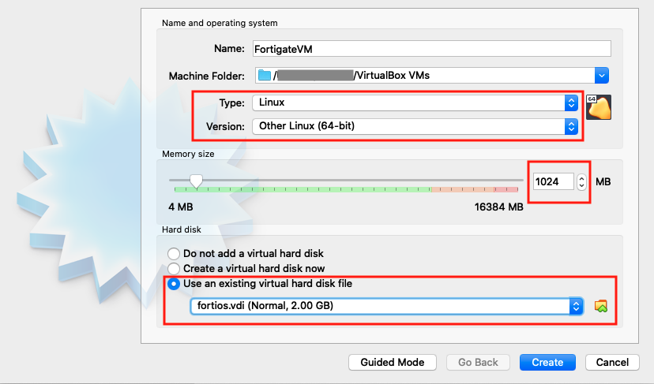Open the Type dropdown showing Linux
Image resolution: width=654 pixels, height=384 pixels.
pyautogui.click(x=415, y=103)
